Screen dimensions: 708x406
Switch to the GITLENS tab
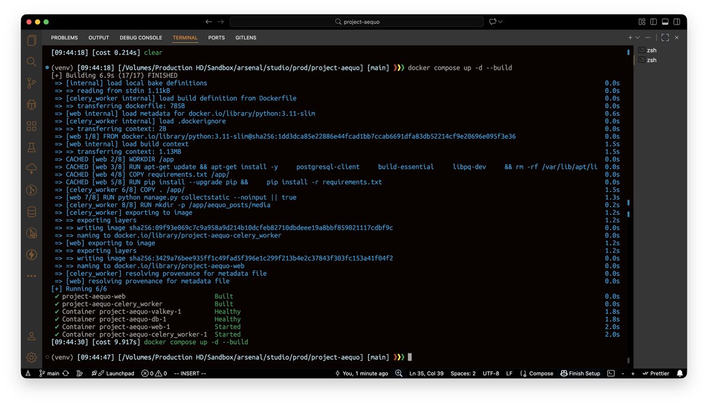pos(245,37)
